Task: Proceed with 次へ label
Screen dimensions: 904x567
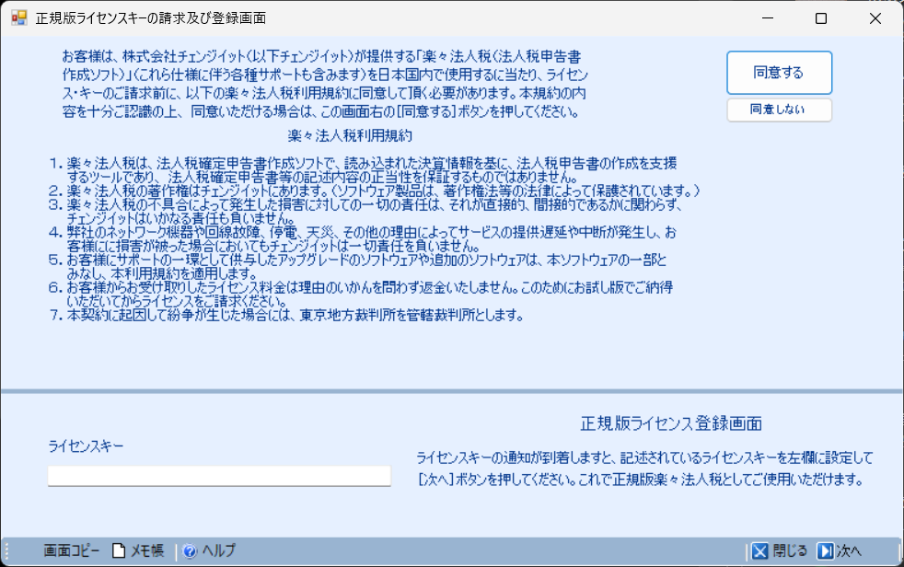Action: pyautogui.click(x=849, y=550)
